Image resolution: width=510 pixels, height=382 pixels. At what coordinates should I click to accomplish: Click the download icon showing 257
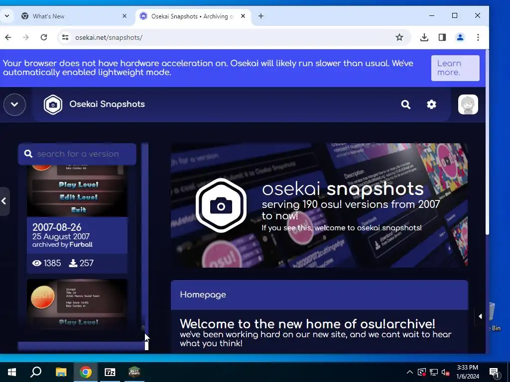pyautogui.click(x=73, y=263)
